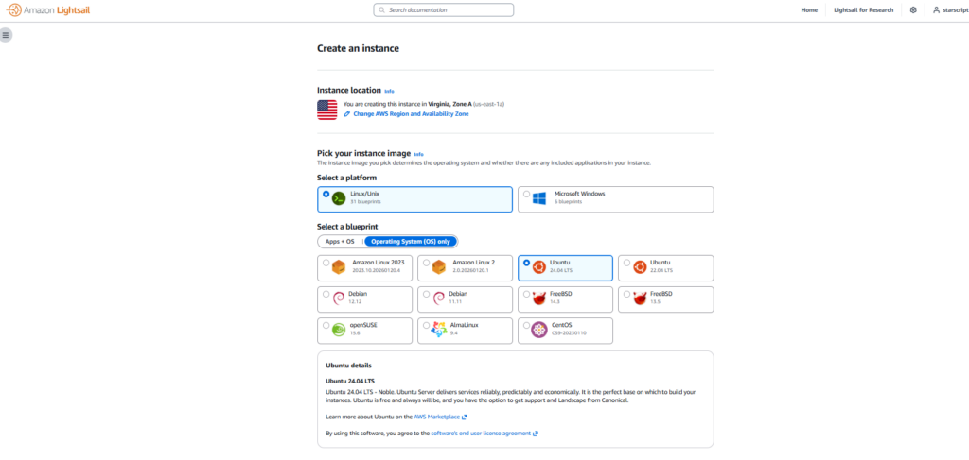Click the AlmaLinux blueprint icon
Viewport: 969px width, 460px height.
pos(439,330)
